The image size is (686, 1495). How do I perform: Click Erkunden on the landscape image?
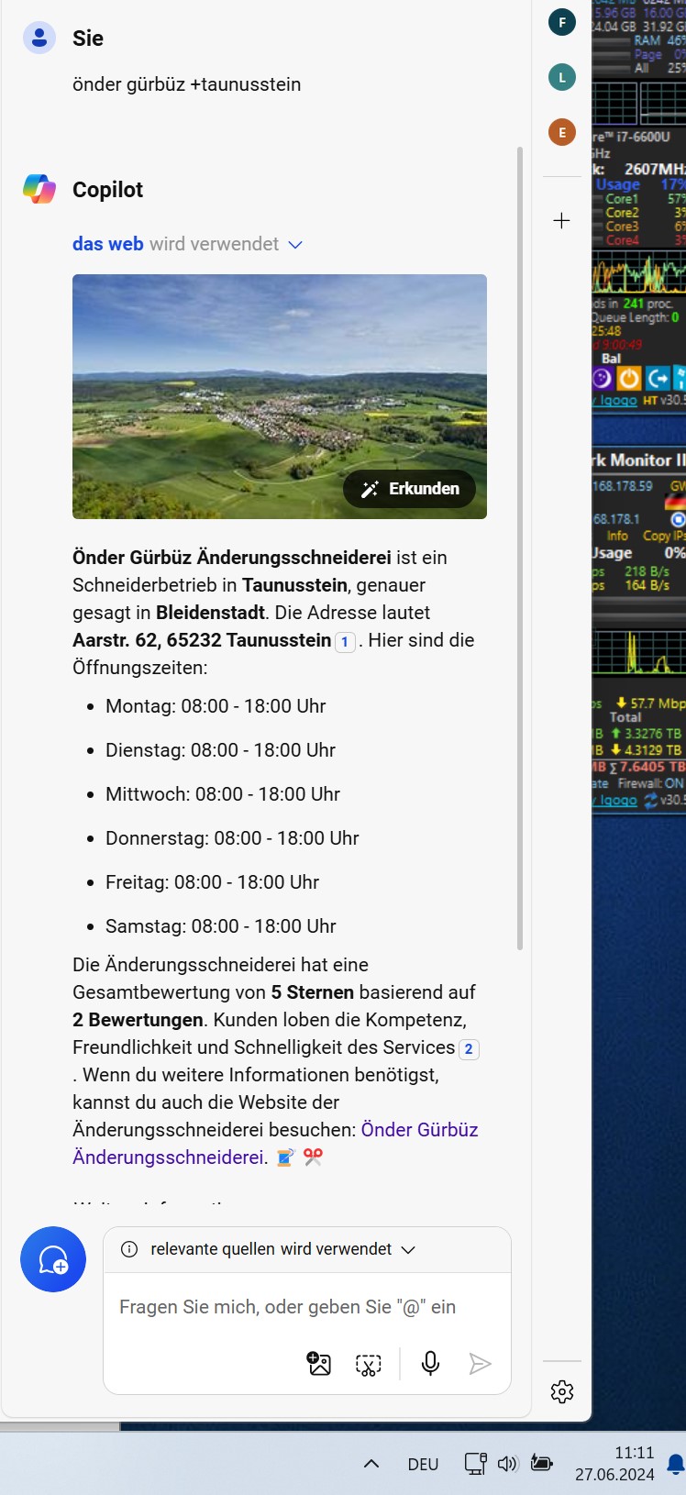[409, 489]
